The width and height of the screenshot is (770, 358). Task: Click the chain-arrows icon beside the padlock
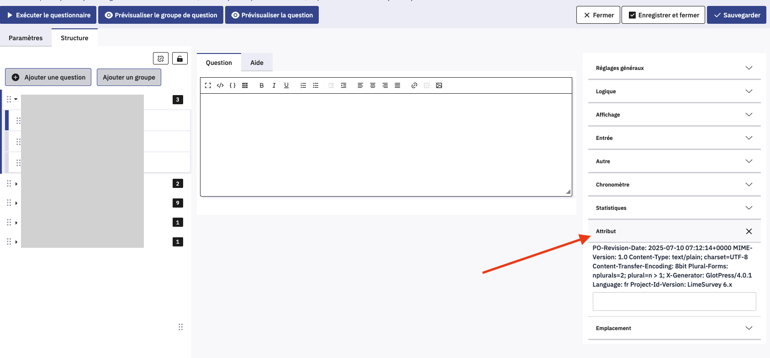161,59
